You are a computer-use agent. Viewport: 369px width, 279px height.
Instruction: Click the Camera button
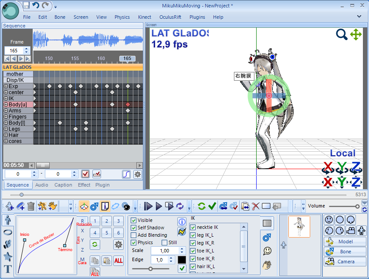tap(345, 262)
